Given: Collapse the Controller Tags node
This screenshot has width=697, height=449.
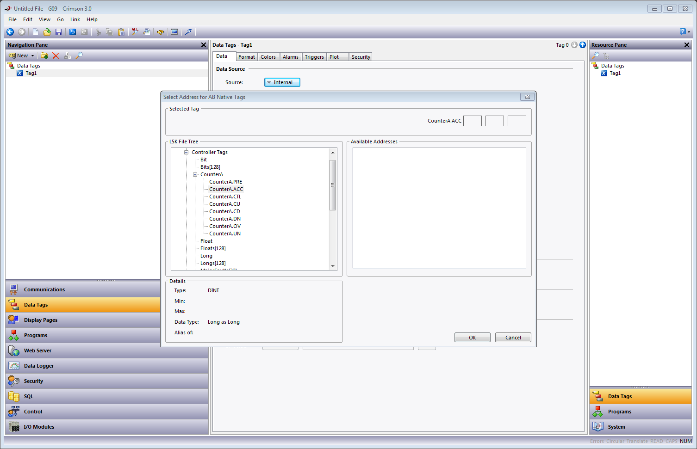Looking at the screenshot, I should point(187,152).
